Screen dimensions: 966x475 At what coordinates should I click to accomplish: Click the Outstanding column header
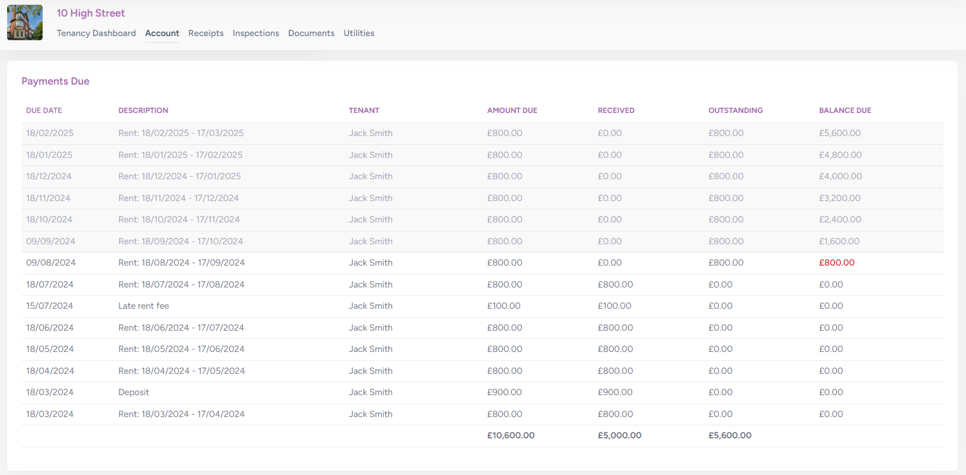pos(735,111)
